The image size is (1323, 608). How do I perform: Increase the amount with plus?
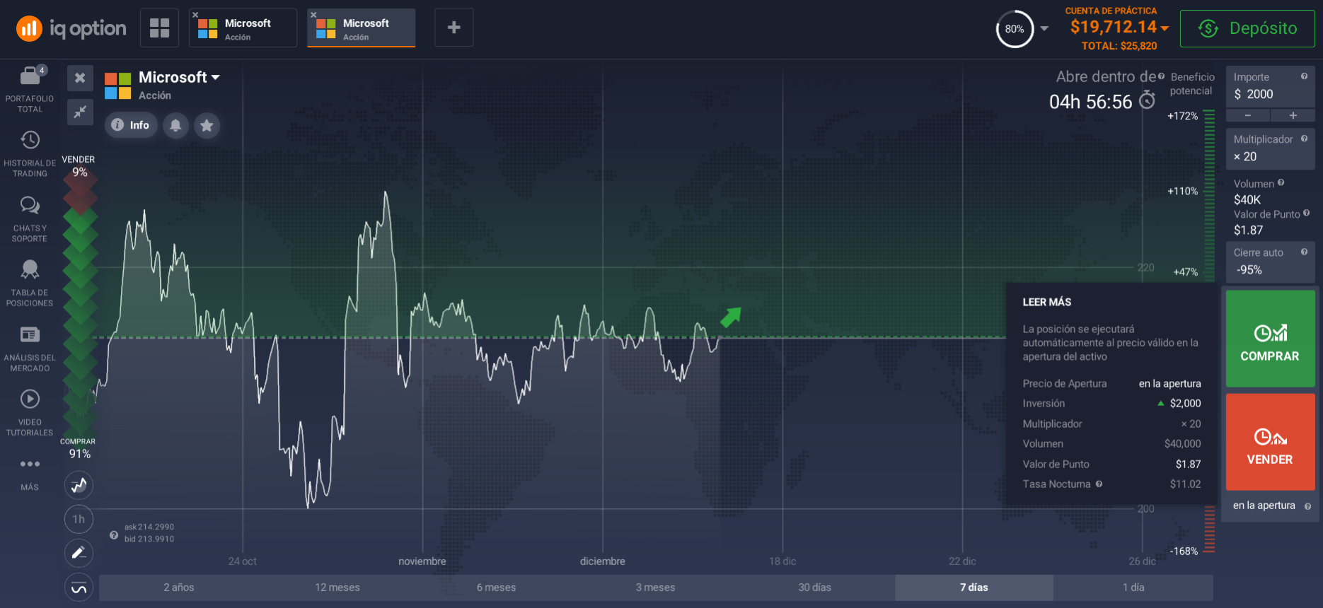(1293, 115)
